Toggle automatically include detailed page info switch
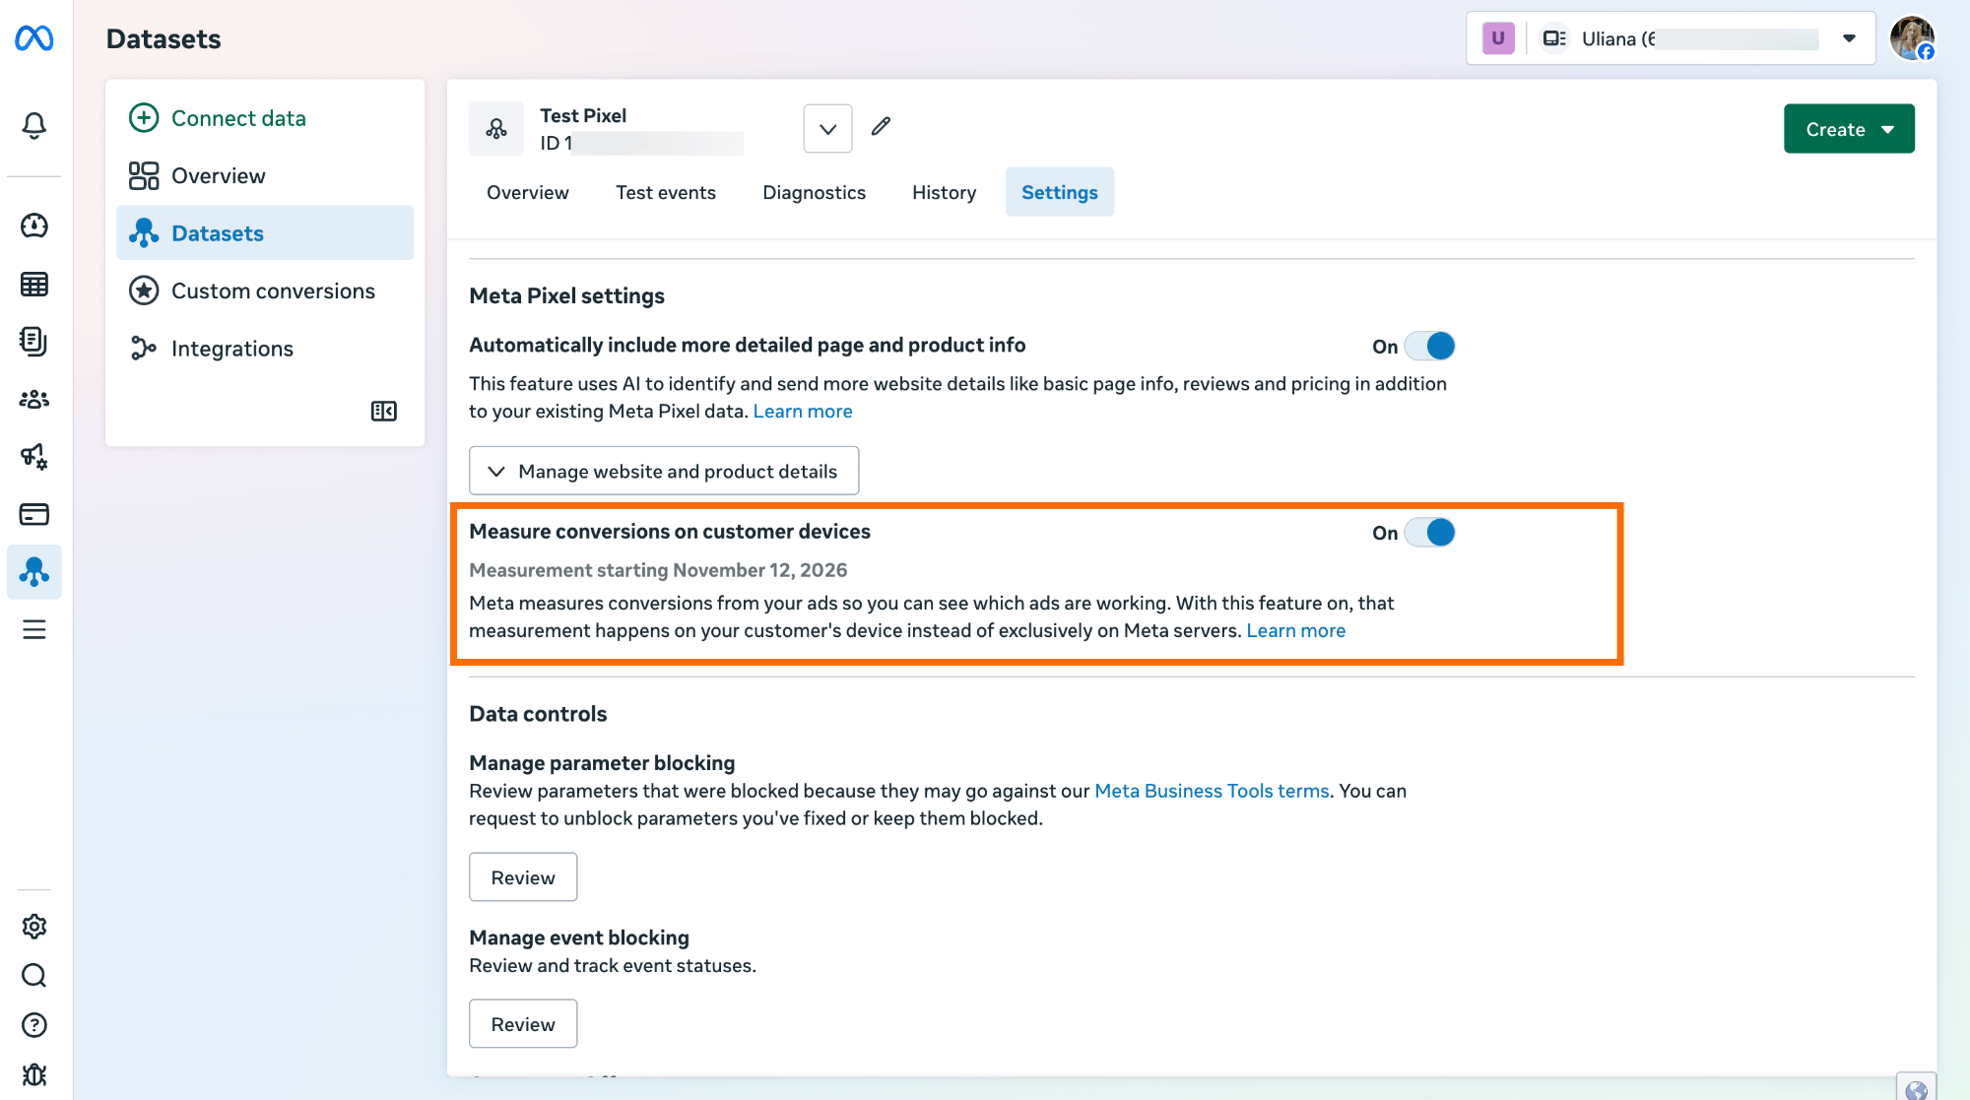Image resolution: width=1970 pixels, height=1100 pixels. tap(1429, 346)
